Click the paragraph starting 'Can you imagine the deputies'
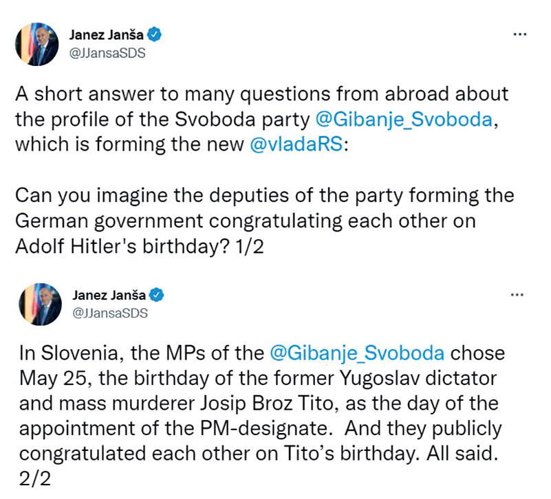This screenshot has height=499, width=551. [264, 195]
